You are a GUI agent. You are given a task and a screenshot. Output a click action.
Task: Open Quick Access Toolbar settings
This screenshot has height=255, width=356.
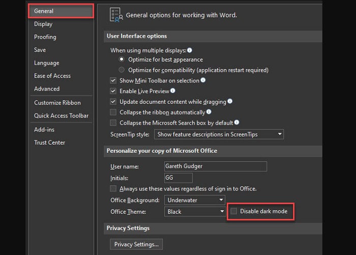(61, 116)
